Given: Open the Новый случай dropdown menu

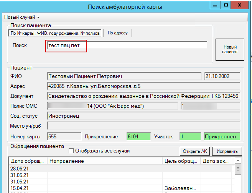Looking at the screenshot, I should coord(21,17).
